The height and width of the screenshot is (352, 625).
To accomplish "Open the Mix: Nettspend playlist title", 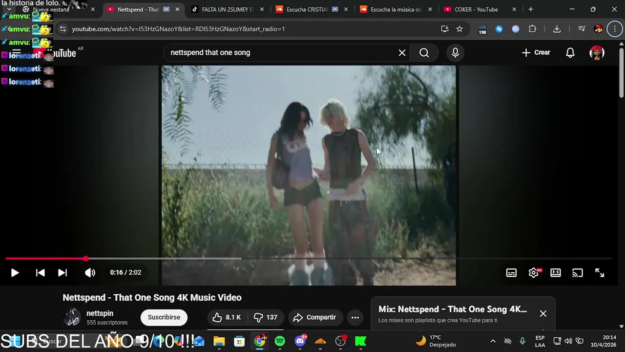I will pyautogui.click(x=453, y=309).
